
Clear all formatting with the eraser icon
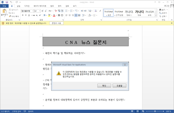pyautogui.click(x=55, y=11)
